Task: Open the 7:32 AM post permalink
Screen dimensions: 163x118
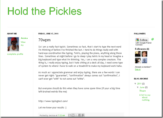Action: [61, 115]
